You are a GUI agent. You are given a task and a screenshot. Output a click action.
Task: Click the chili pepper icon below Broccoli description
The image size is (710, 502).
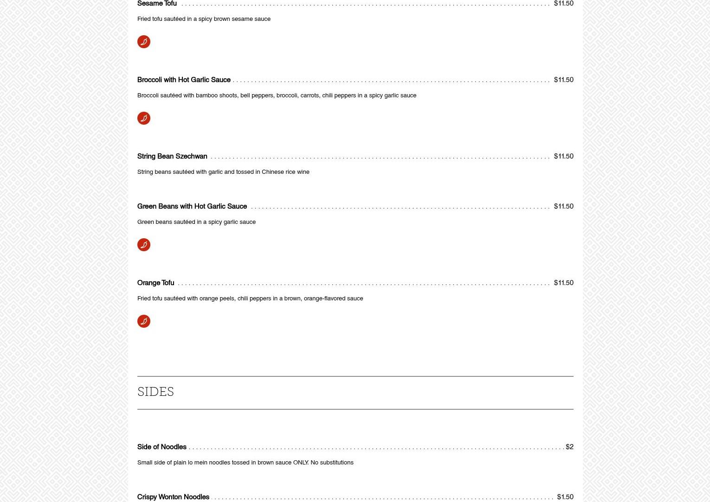(144, 118)
